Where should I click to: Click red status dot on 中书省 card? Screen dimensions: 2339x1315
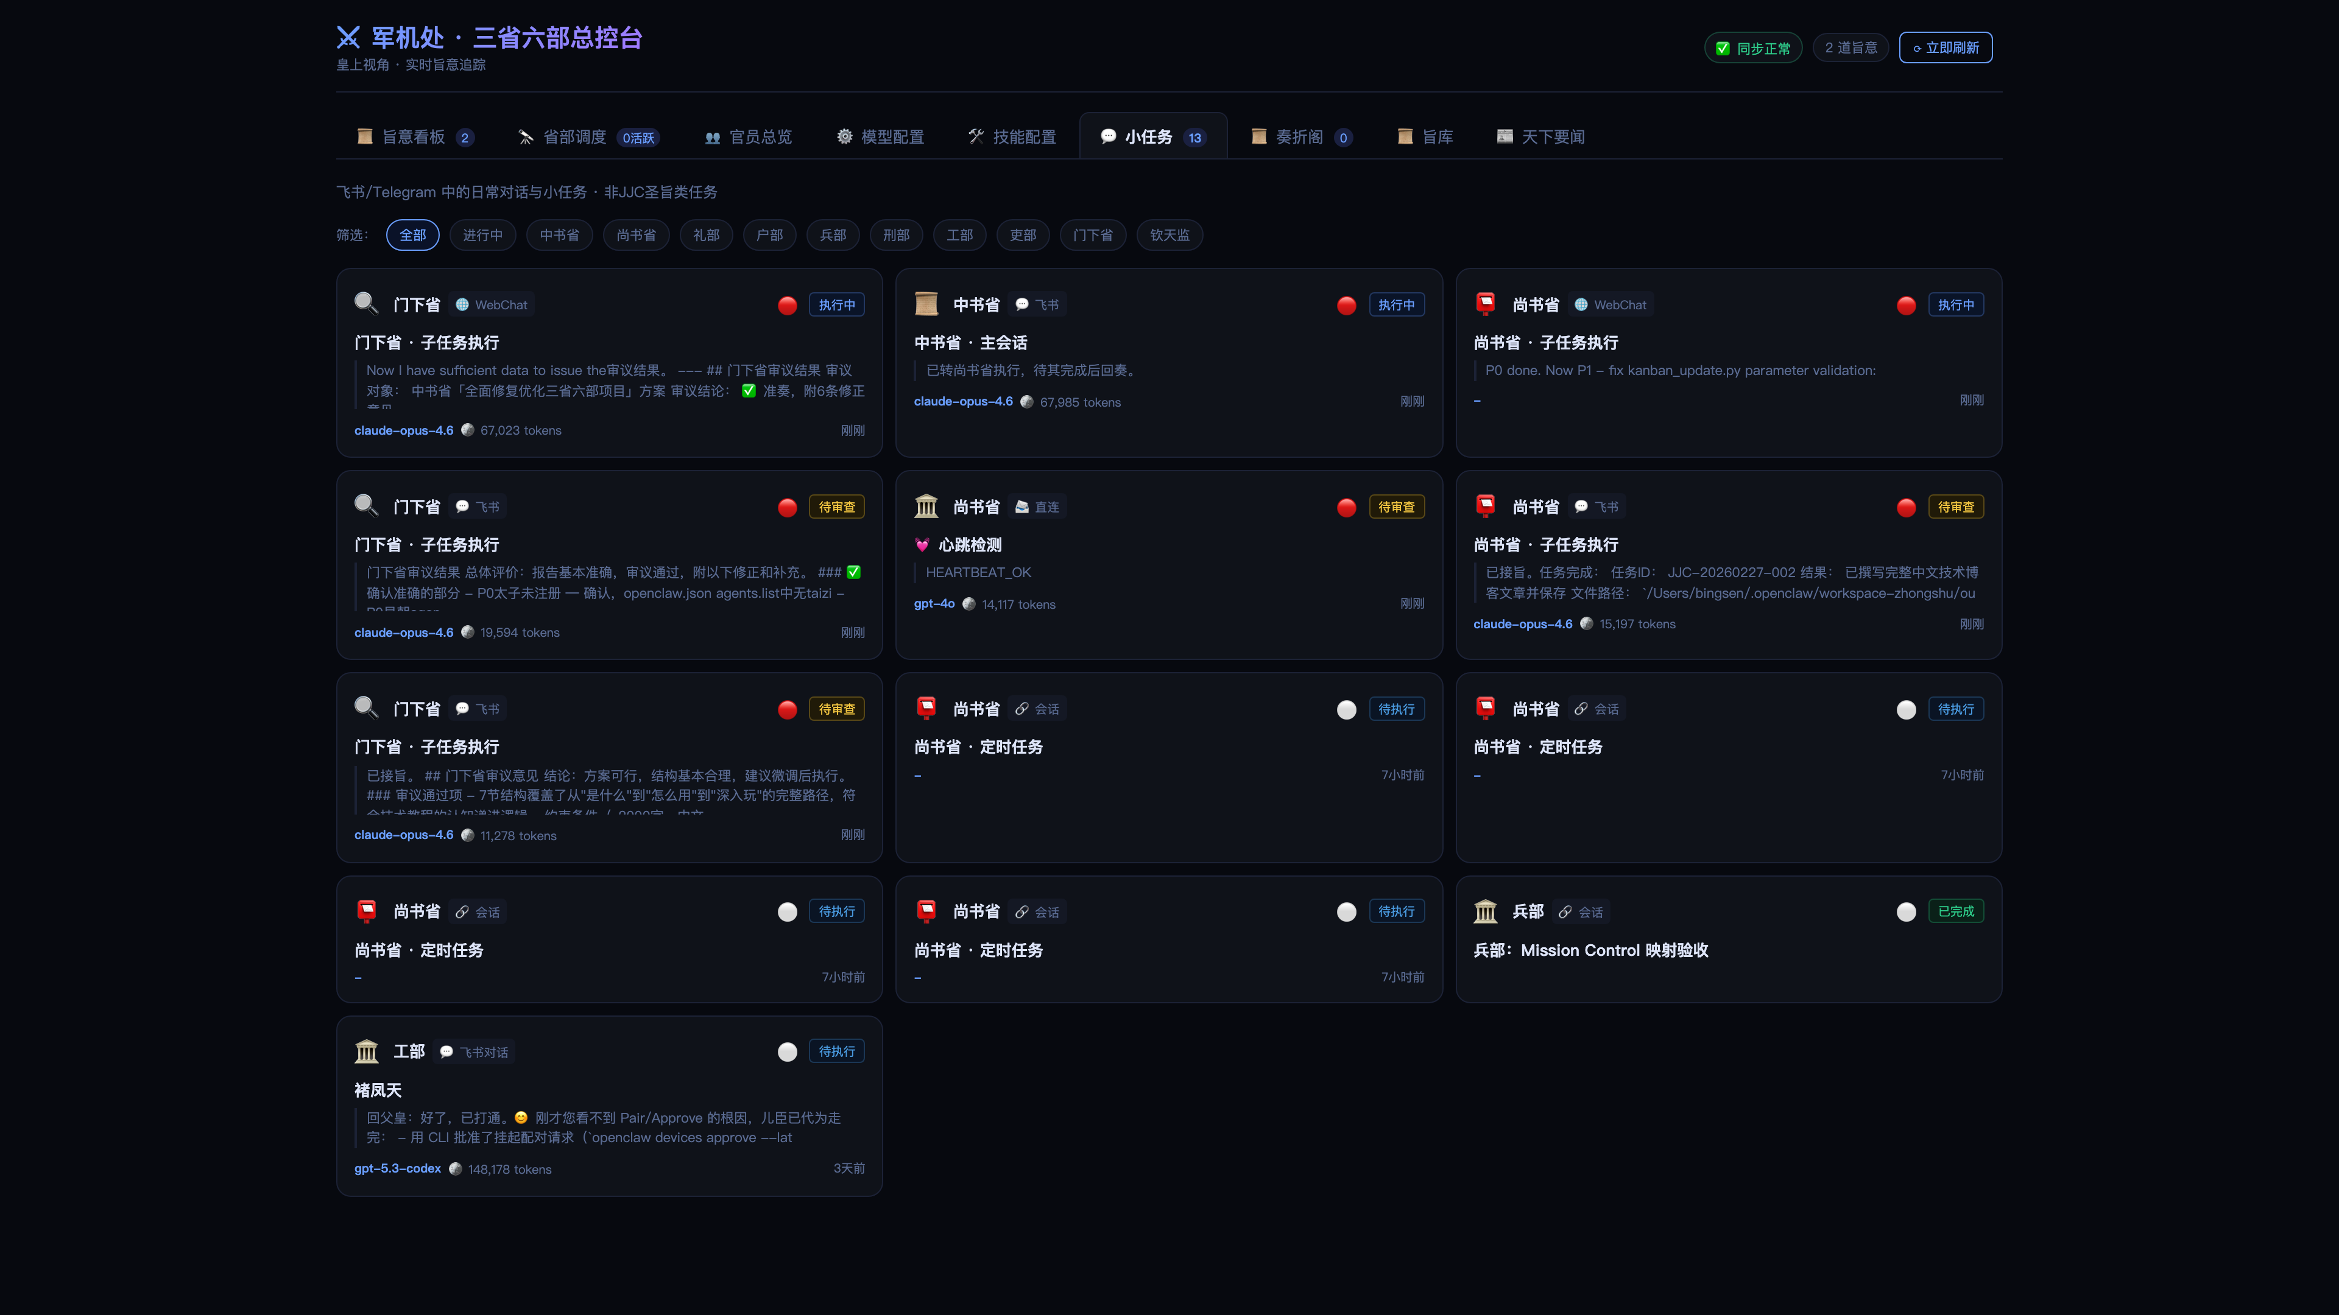pos(1347,306)
